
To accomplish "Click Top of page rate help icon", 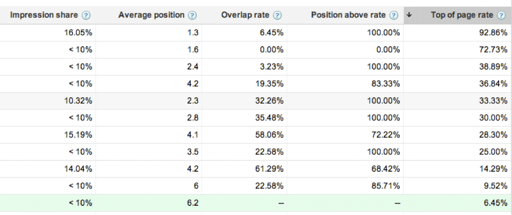I will tap(501, 15).
